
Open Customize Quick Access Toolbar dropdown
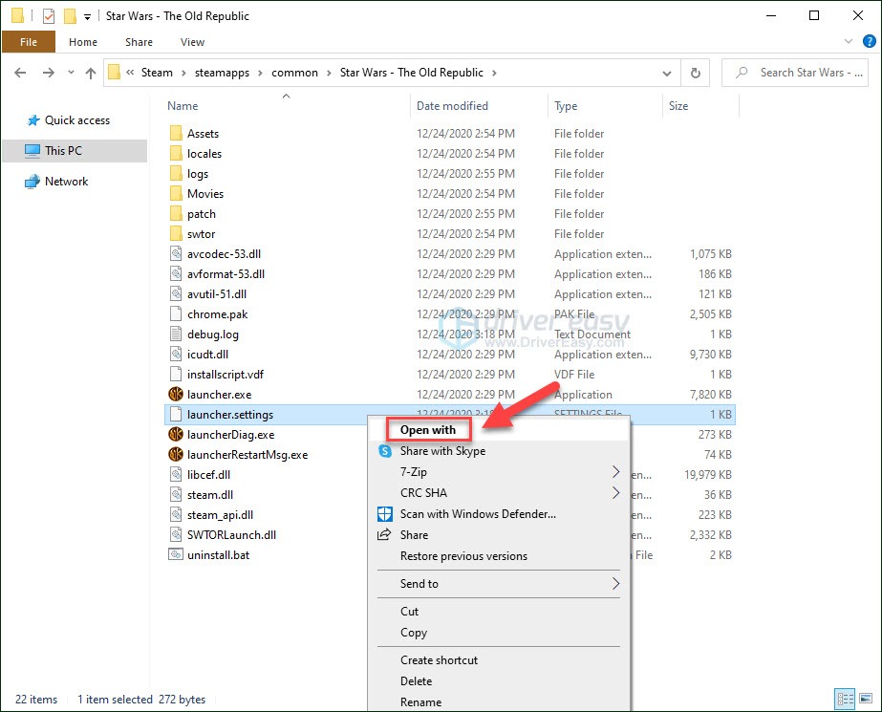(87, 17)
